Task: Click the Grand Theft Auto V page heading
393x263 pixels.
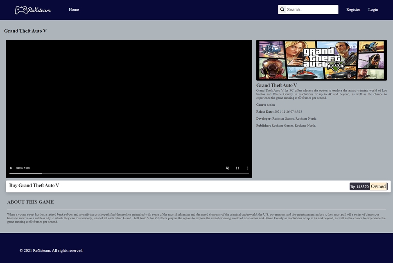Action: coord(25,31)
